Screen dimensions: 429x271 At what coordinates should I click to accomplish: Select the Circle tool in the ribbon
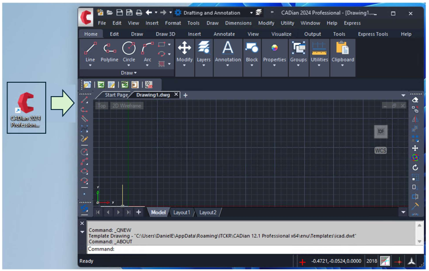point(129,52)
